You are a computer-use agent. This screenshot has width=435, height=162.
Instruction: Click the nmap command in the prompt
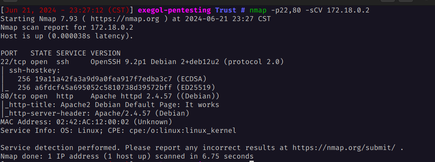(258, 11)
